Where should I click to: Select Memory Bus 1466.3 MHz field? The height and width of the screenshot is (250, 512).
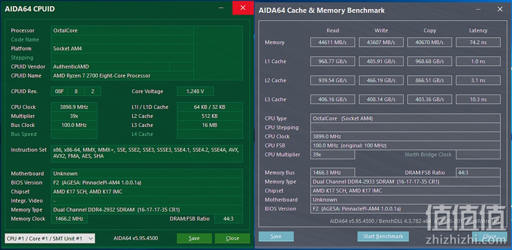332,172
